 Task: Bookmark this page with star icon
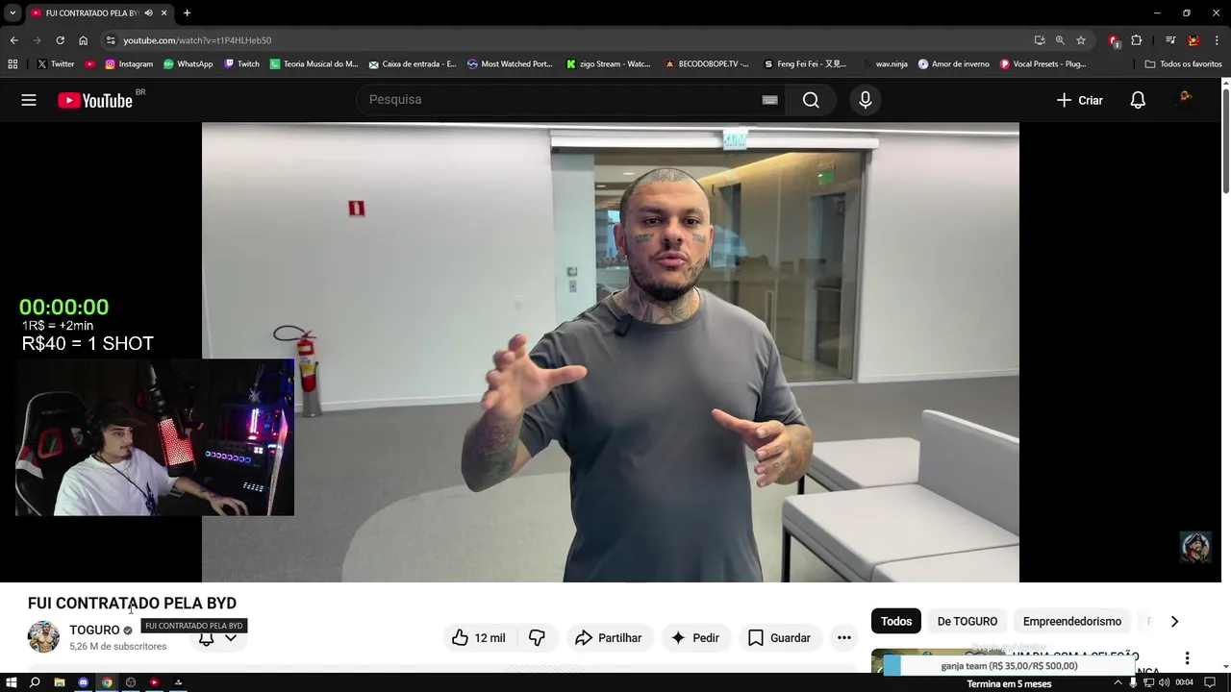(x=1081, y=40)
